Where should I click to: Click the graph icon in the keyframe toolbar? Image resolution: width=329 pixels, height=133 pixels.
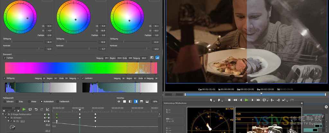(48, 110)
